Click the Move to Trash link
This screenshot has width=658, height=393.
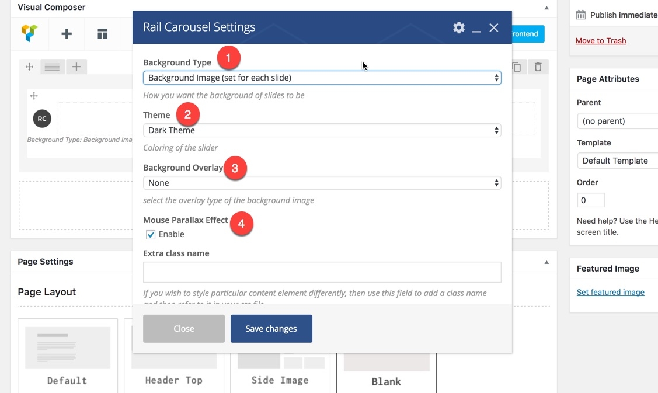(x=600, y=41)
